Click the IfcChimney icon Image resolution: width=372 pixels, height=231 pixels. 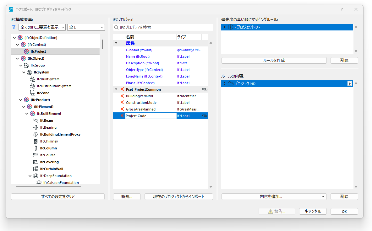pyautogui.click(x=36, y=141)
